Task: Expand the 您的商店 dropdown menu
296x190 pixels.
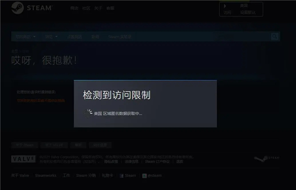Action: pyautogui.click(x=25, y=37)
